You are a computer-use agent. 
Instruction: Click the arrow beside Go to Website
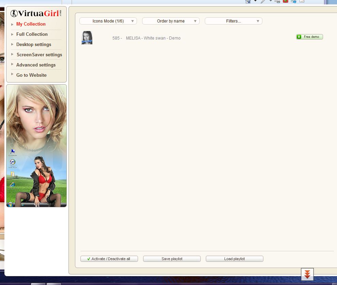(x=12, y=74)
